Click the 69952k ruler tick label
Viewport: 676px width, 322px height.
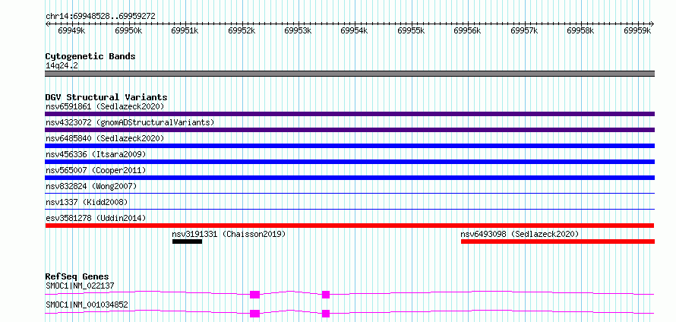(x=242, y=31)
